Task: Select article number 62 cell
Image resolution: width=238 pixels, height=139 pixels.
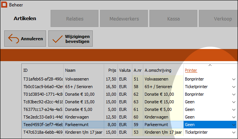Action: [x=138, y=94]
